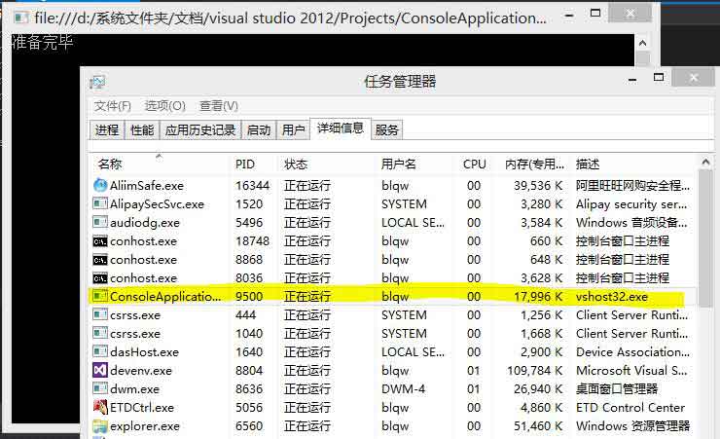Open the 查看(V) menu
This screenshot has width=720, height=439.
pos(219,106)
